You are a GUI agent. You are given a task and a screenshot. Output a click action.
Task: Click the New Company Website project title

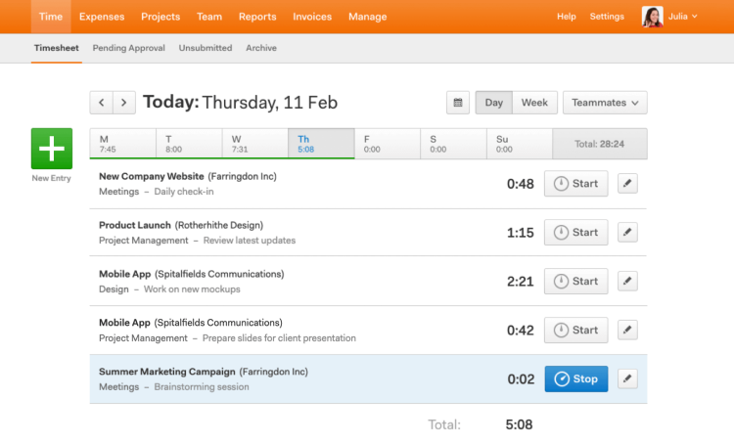[x=151, y=176]
